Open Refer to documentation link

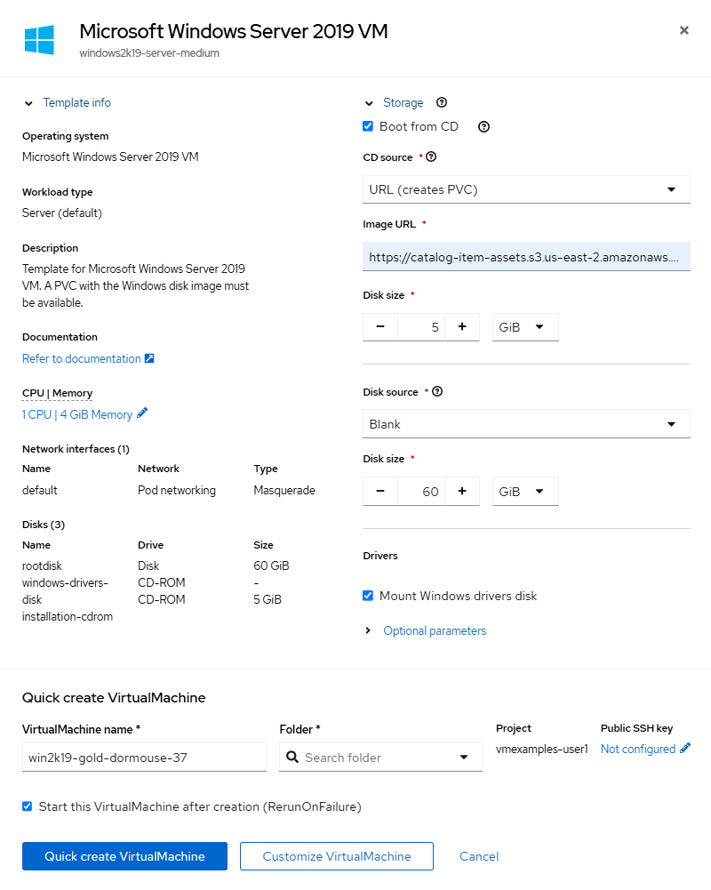(82, 358)
